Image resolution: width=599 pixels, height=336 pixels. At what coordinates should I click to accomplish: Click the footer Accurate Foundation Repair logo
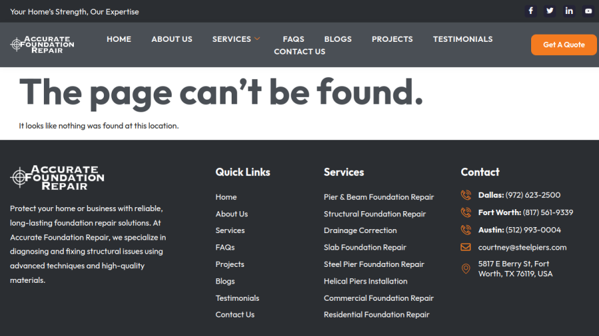(57, 177)
